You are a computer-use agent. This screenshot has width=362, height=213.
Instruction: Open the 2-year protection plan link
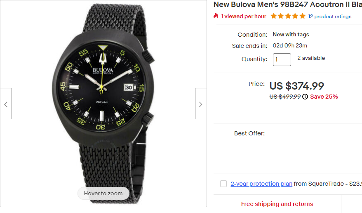(x=261, y=184)
